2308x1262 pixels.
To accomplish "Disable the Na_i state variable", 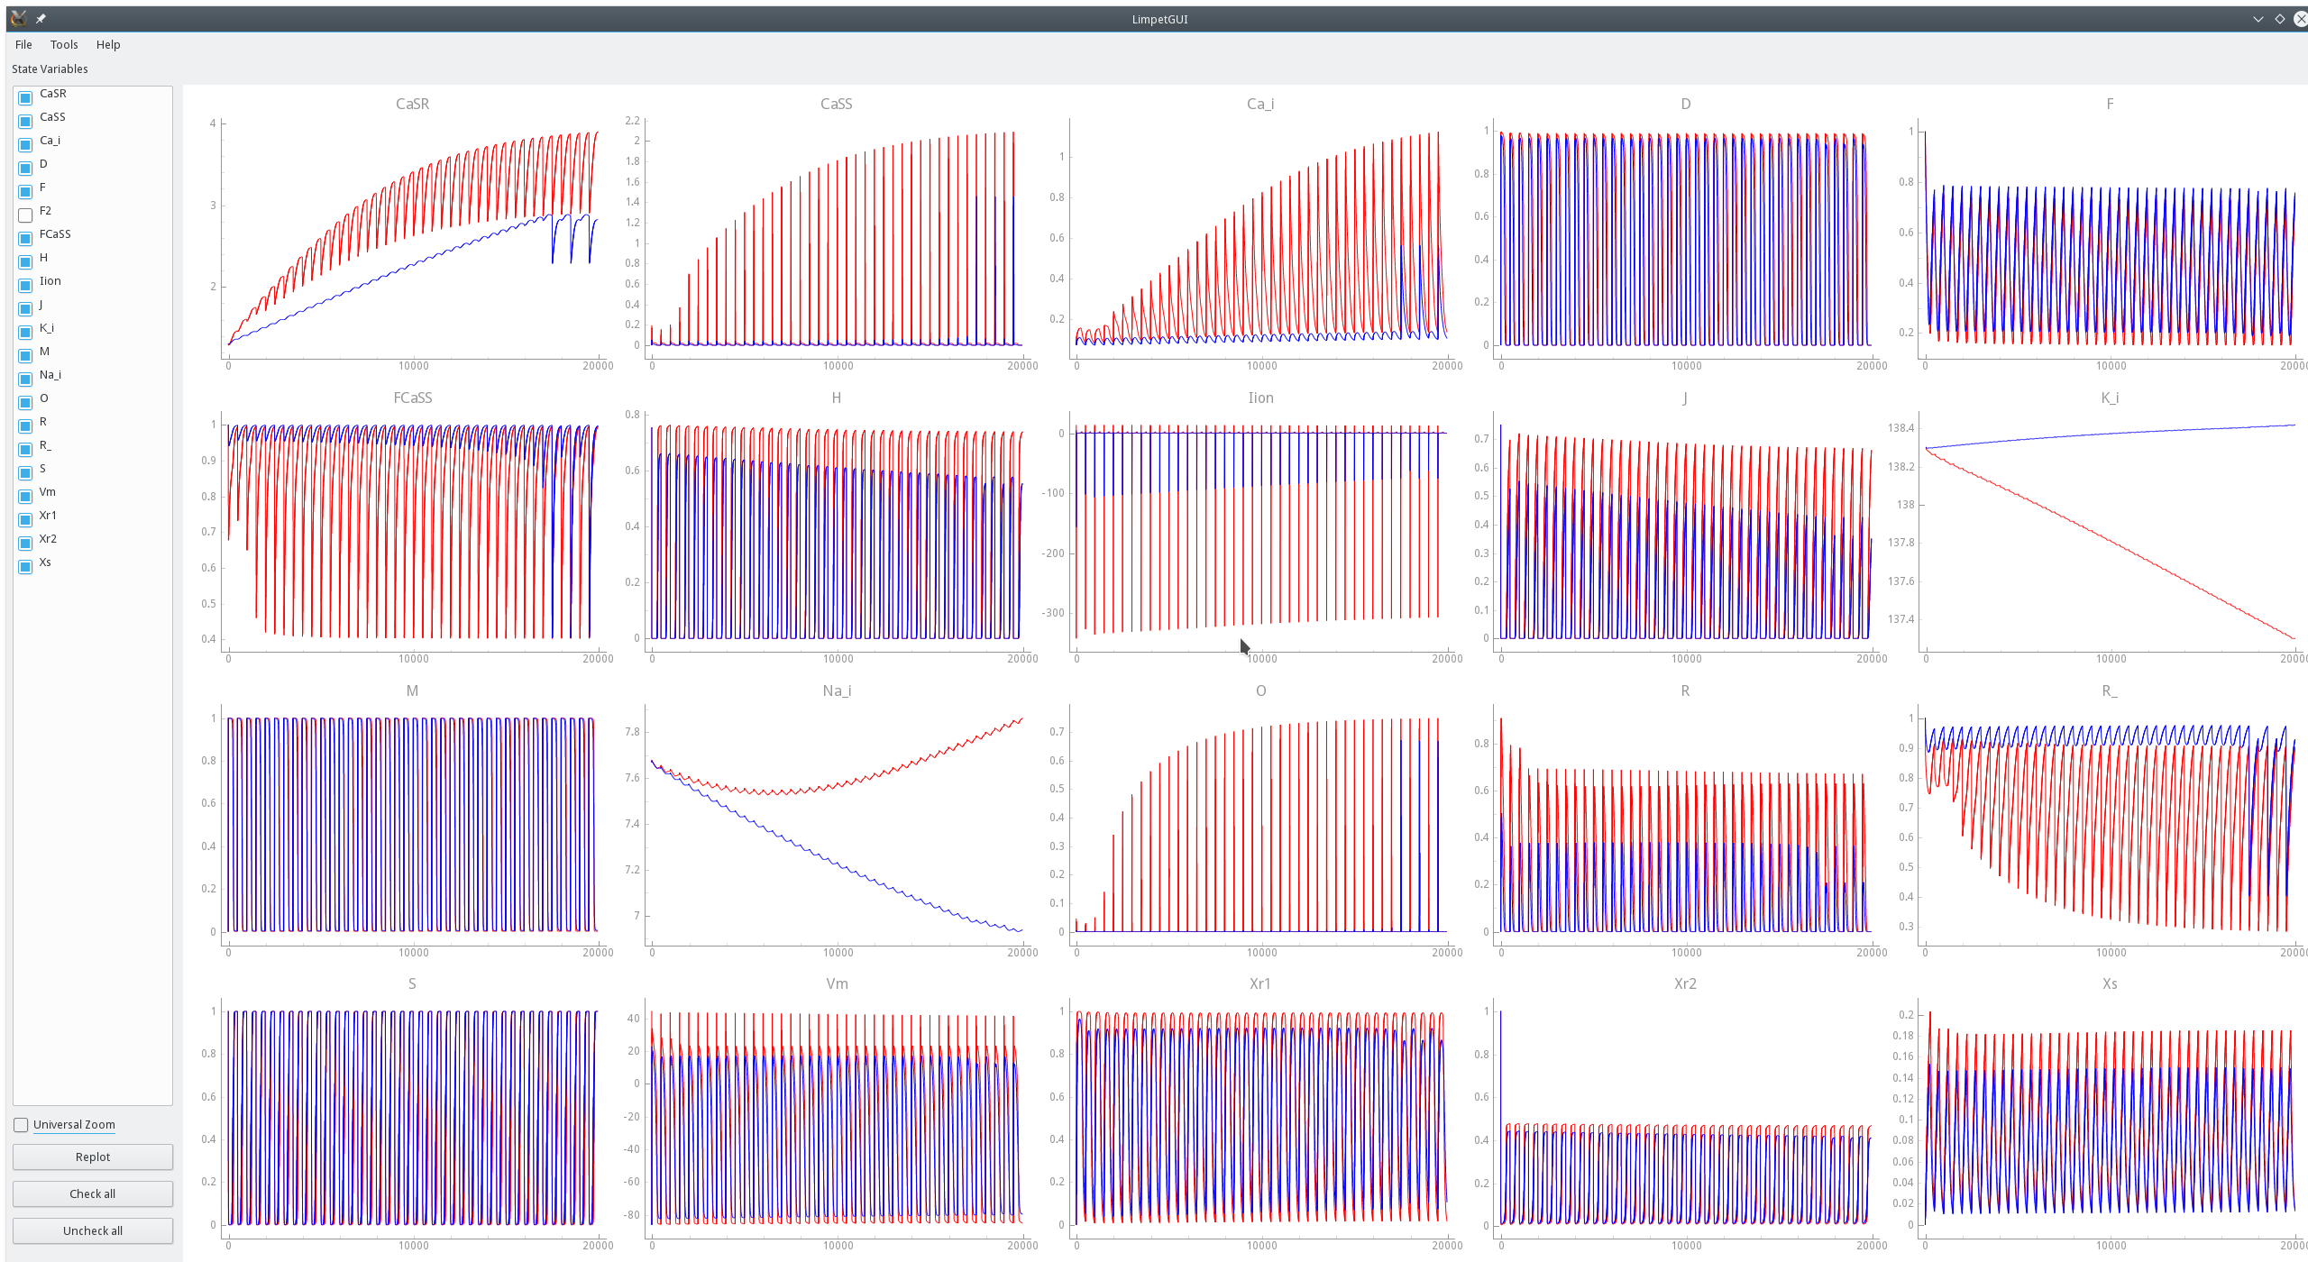I will point(25,379).
